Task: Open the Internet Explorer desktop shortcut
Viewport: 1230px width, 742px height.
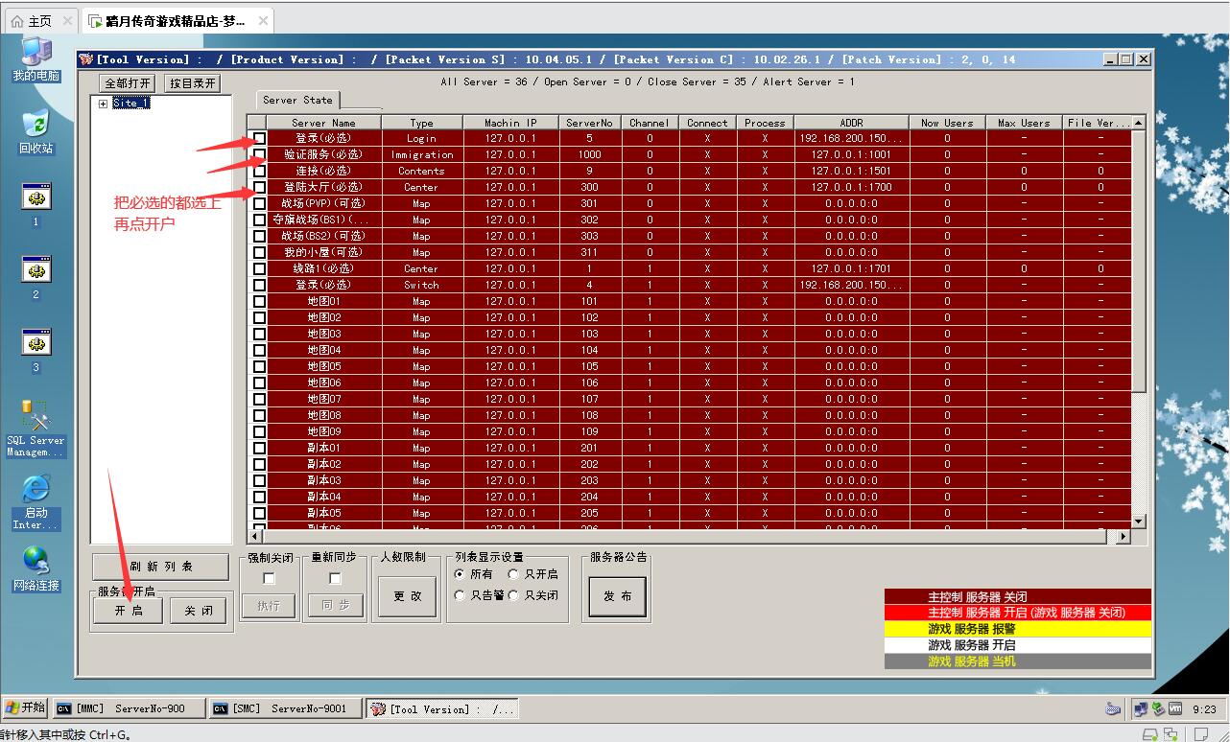Action: pyautogui.click(x=35, y=499)
